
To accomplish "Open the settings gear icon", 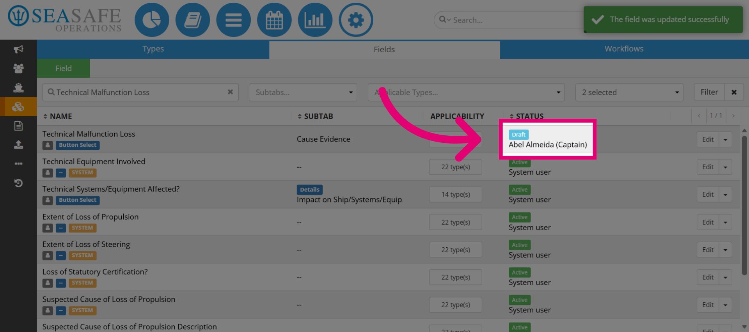I will pos(356,20).
